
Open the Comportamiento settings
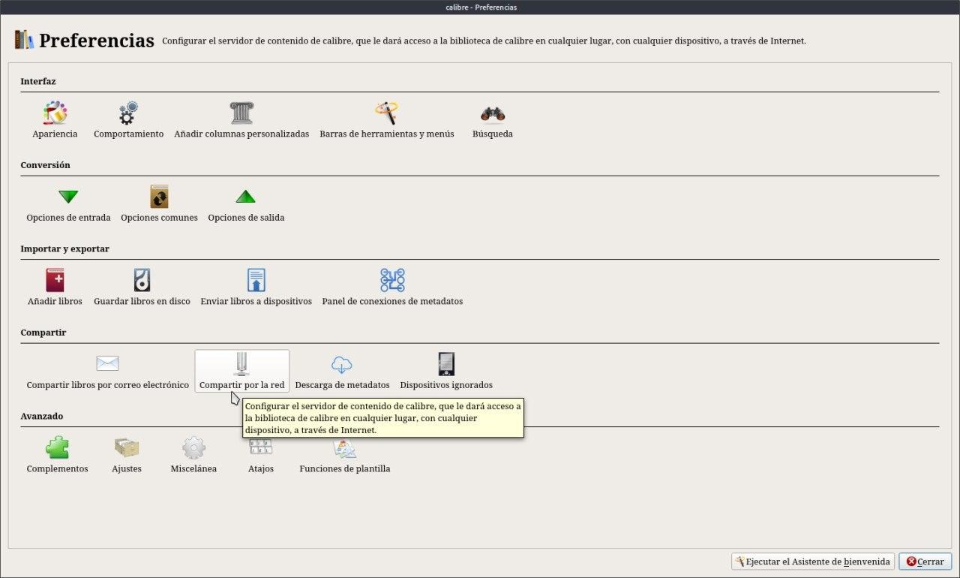coord(128,121)
